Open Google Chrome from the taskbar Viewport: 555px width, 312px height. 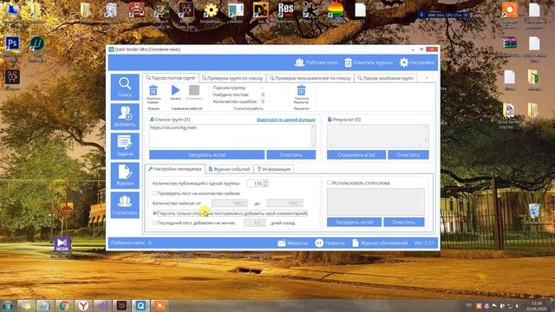tap(64, 305)
